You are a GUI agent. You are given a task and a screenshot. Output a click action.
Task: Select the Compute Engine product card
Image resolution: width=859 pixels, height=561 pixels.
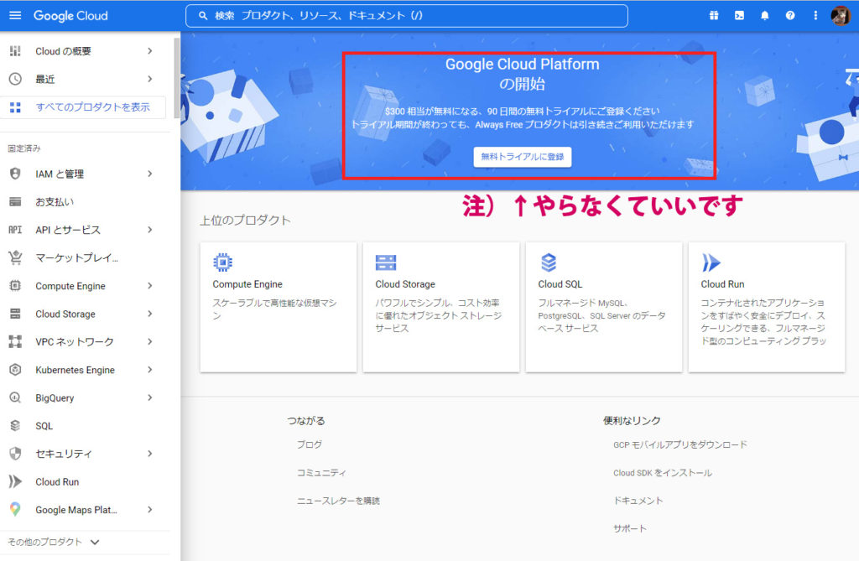[x=279, y=308]
